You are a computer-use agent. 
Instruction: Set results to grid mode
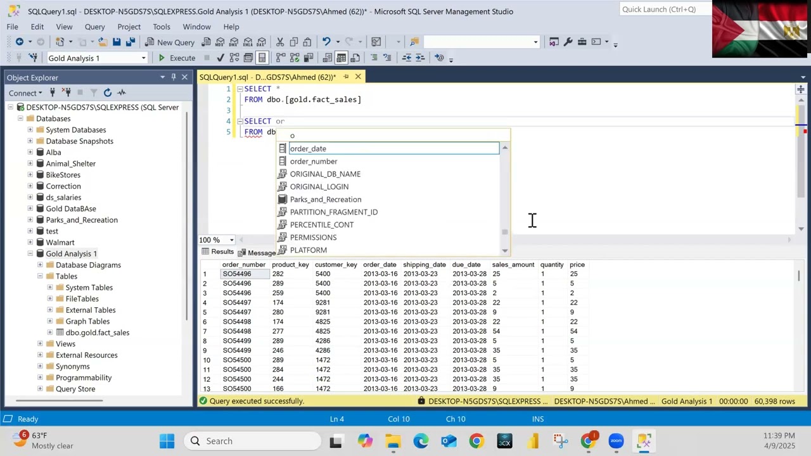[x=342, y=58]
